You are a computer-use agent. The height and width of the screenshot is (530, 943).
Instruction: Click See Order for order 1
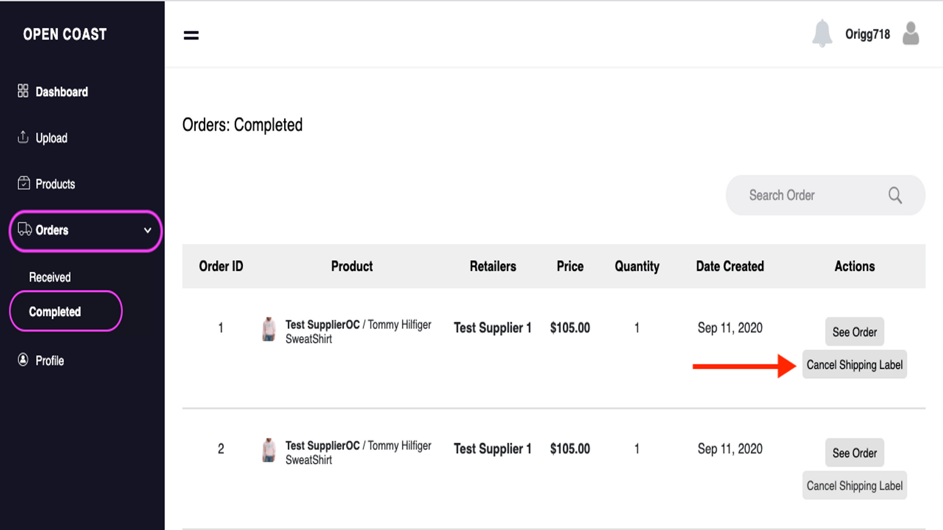coord(854,332)
